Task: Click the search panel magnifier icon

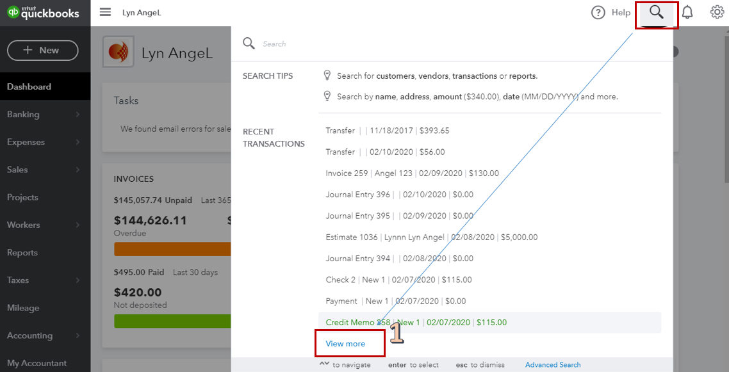Action: (249, 44)
